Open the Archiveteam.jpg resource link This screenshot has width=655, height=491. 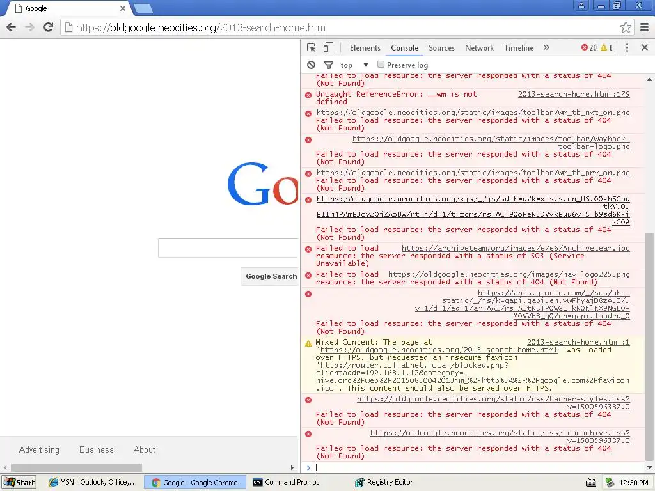point(516,248)
